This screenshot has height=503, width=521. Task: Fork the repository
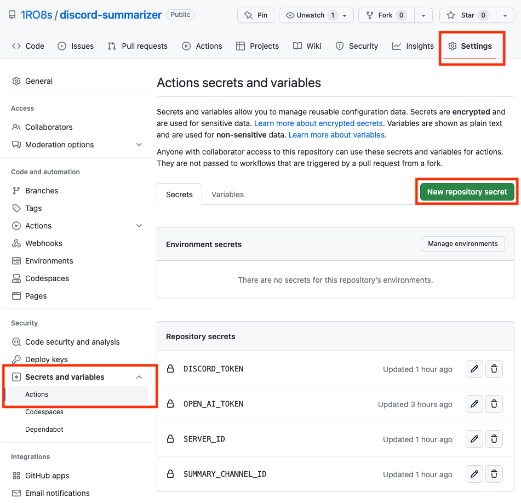pyautogui.click(x=386, y=15)
